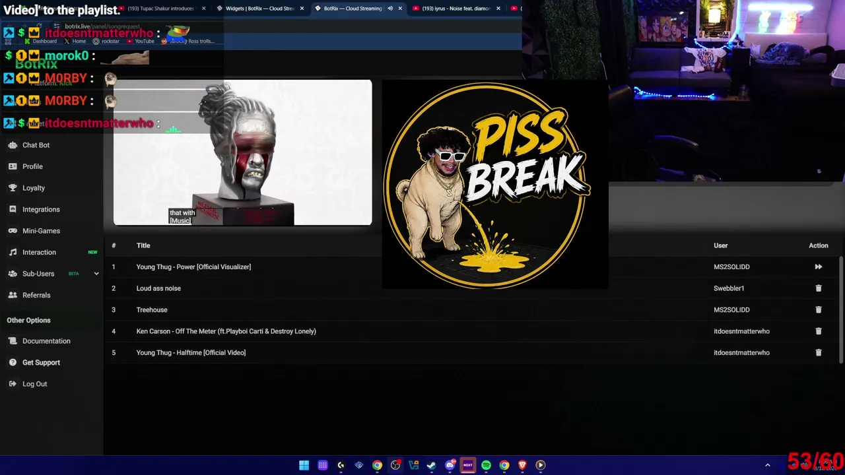Click Log Out in the sidebar
This screenshot has width=845, height=475.
pos(35,384)
